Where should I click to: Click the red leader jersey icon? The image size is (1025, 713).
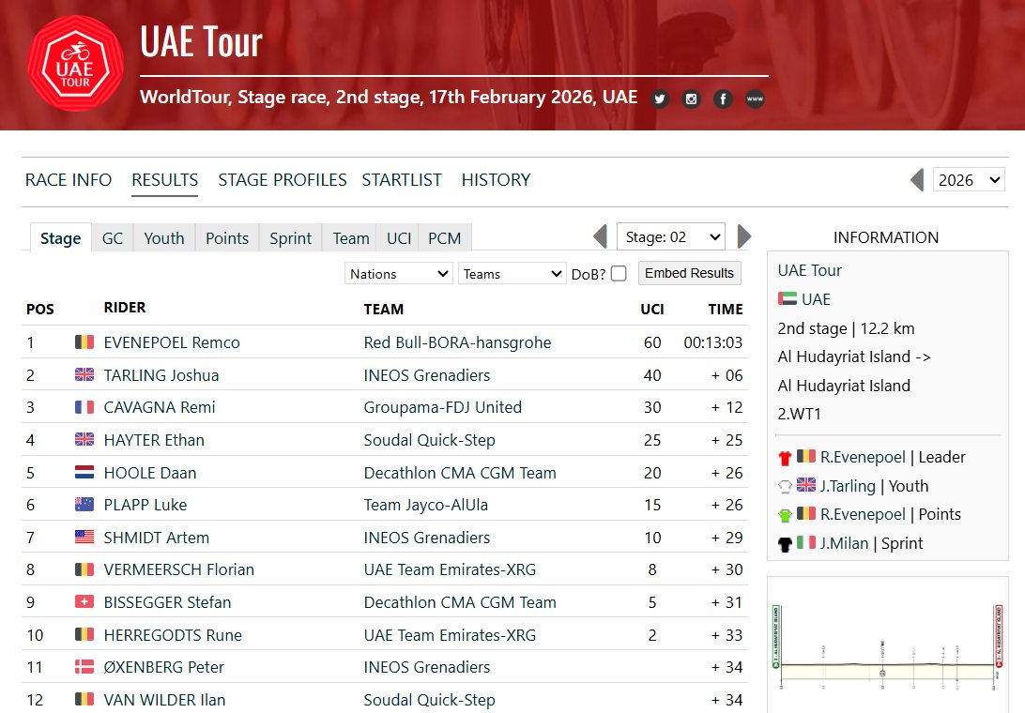[x=785, y=457]
